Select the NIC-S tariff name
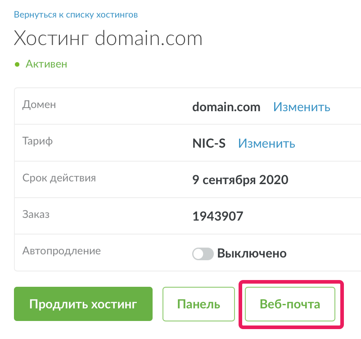 (x=209, y=143)
